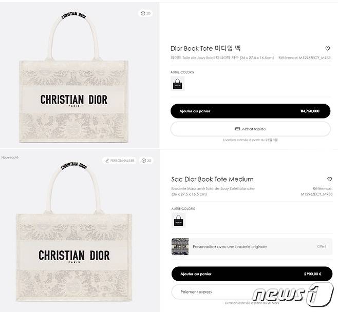Click the Nouveauté label
This screenshot has width=338, height=312.
click(10, 158)
